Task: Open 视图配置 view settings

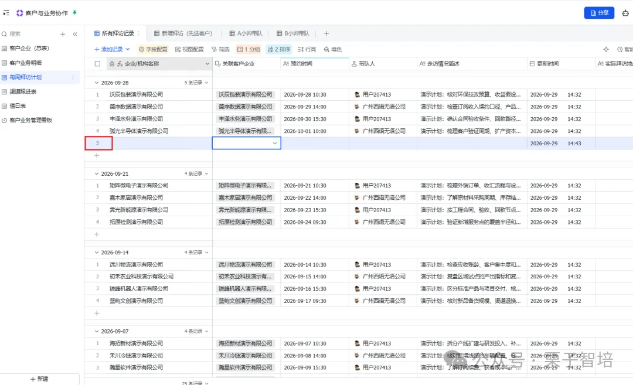Action: pos(189,49)
